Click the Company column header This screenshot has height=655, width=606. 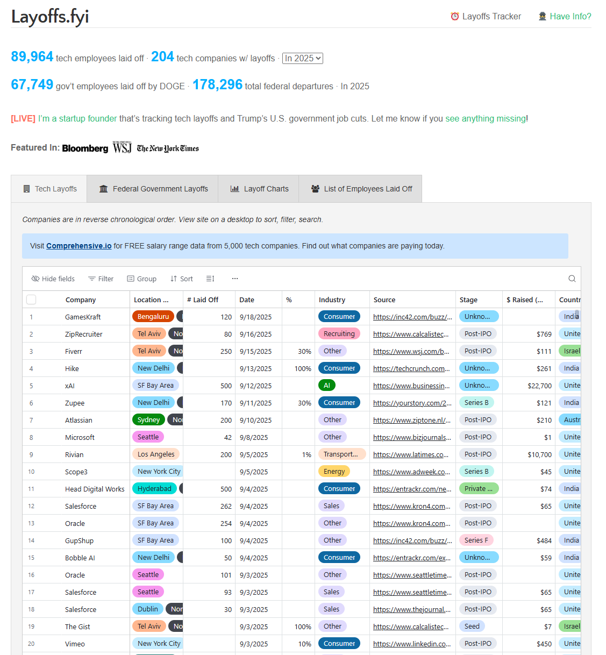click(x=81, y=300)
